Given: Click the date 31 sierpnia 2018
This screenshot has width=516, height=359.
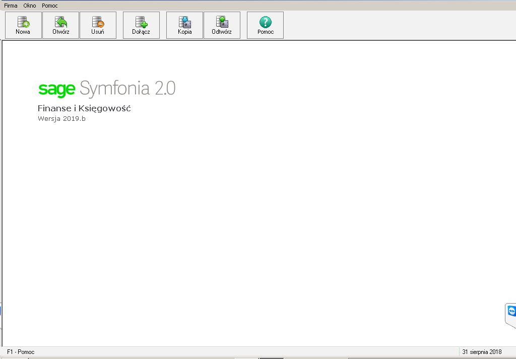Looking at the screenshot, I should coord(482,352).
